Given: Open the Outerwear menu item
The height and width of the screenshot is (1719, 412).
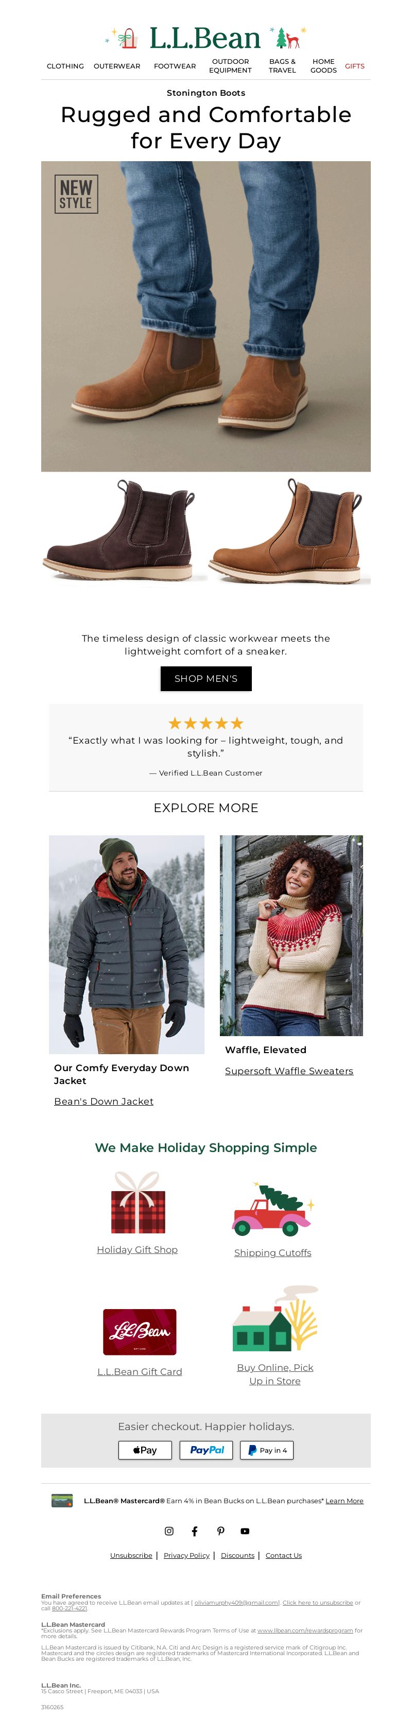Looking at the screenshot, I should pyautogui.click(x=117, y=66).
